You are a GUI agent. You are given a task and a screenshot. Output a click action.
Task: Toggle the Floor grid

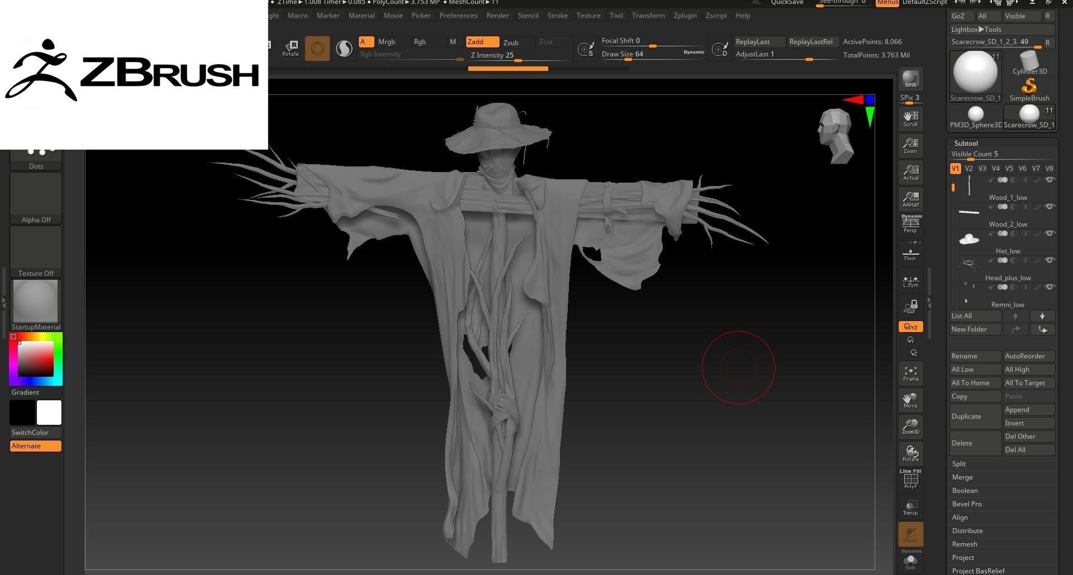click(910, 252)
